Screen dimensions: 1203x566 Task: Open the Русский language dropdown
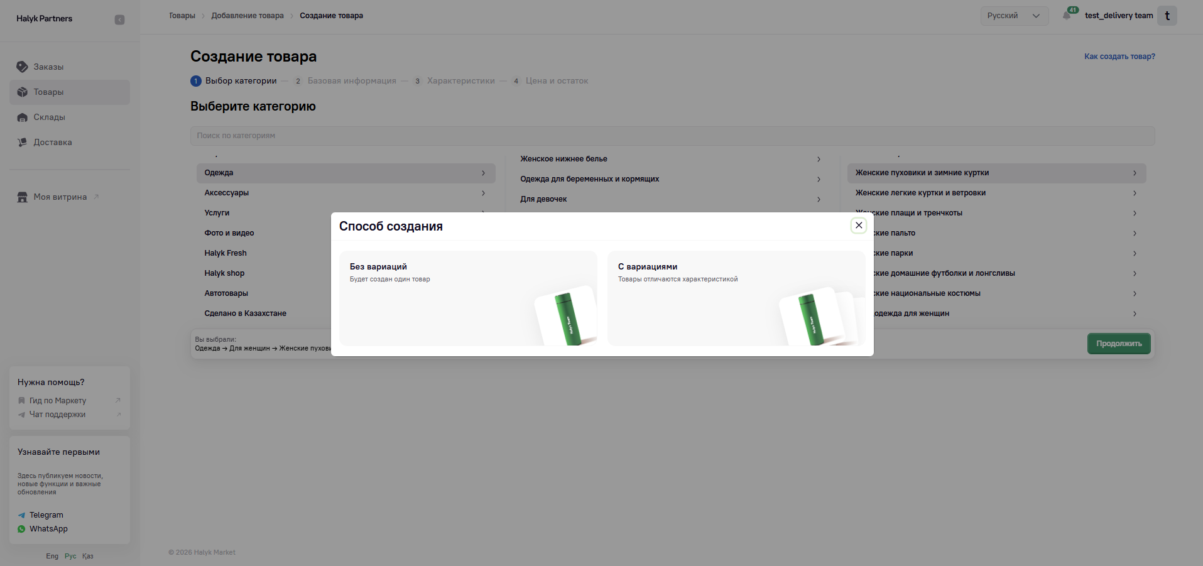(1014, 16)
